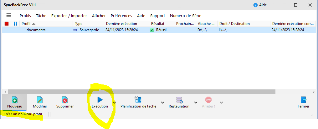This screenshot has width=318, height=129.
Task: Click the Fermer exit icon
Action: pos(304,100)
